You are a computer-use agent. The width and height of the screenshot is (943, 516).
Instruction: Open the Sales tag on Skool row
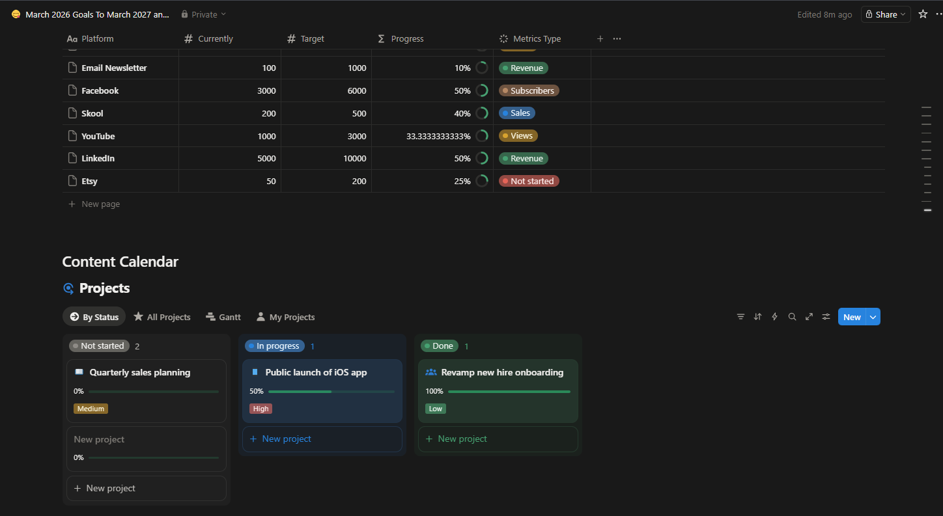coord(517,113)
